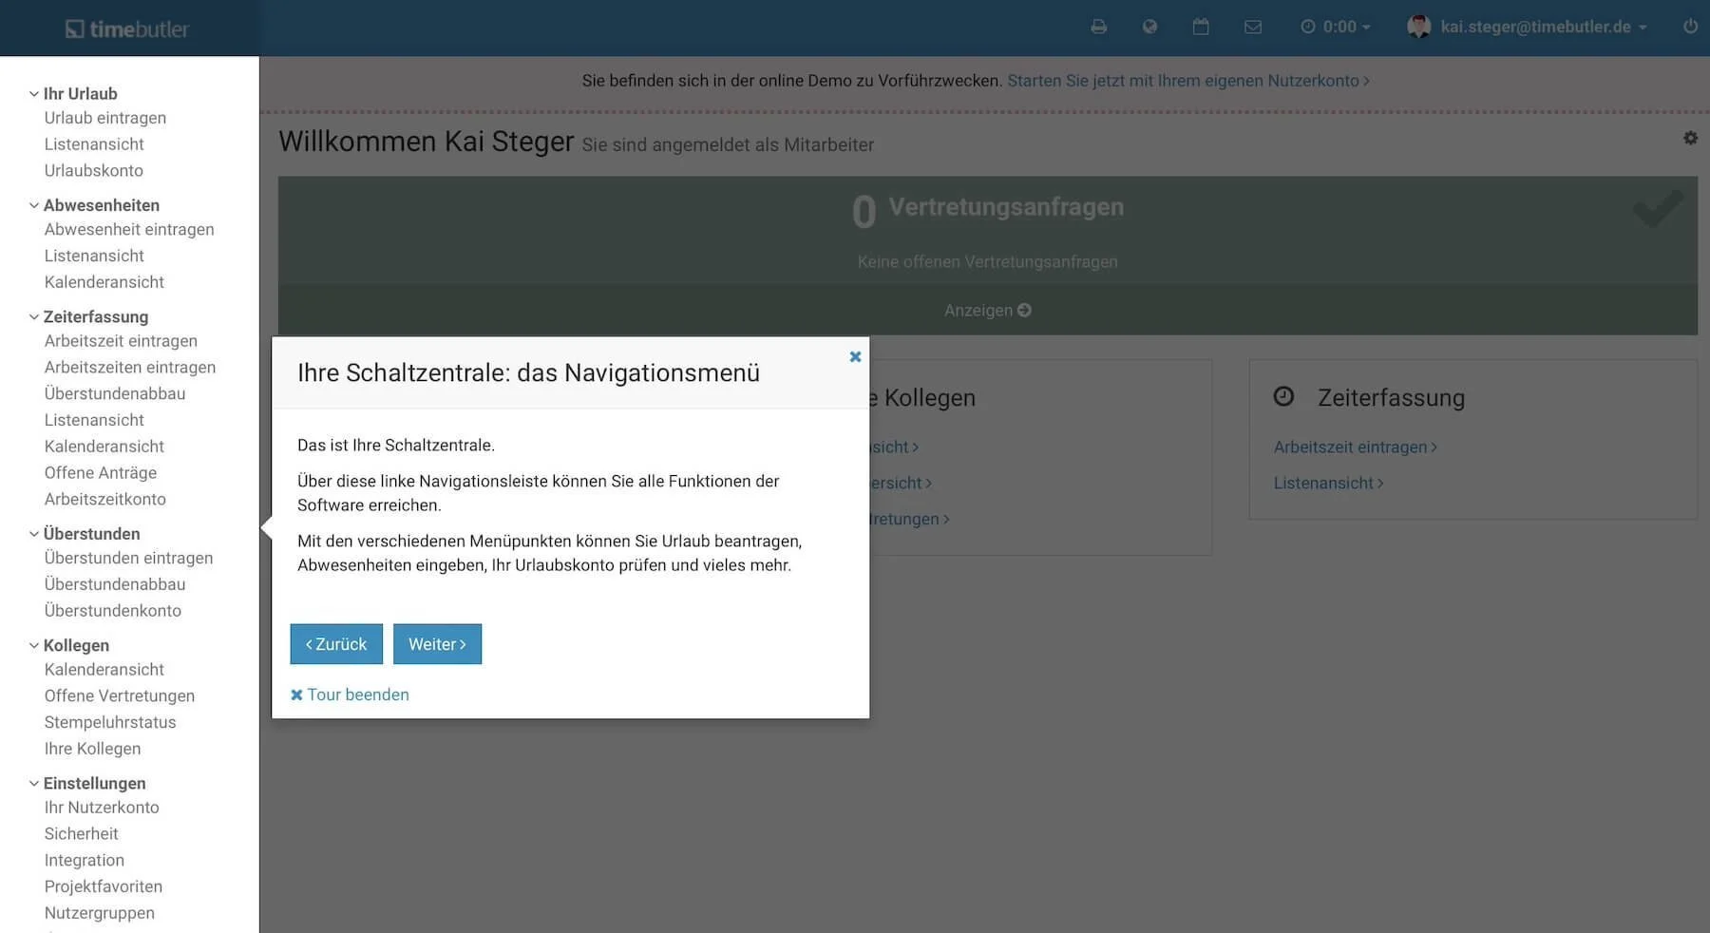Open Überstundenabbau under Zeiterfassung
1710x933 pixels.
click(115, 393)
